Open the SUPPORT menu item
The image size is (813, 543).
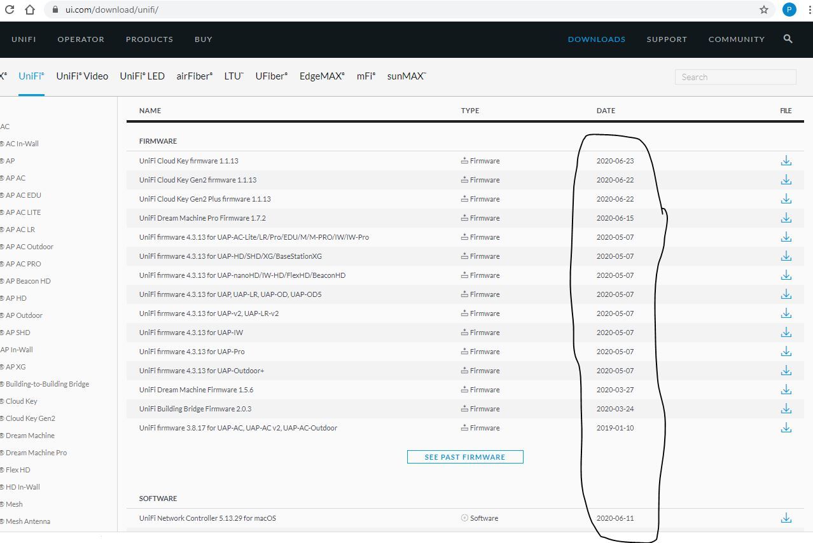pos(667,39)
